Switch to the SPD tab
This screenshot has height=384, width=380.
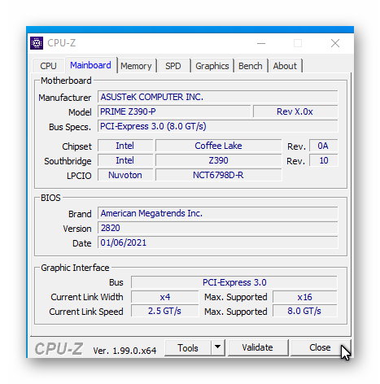pos(173,66)
